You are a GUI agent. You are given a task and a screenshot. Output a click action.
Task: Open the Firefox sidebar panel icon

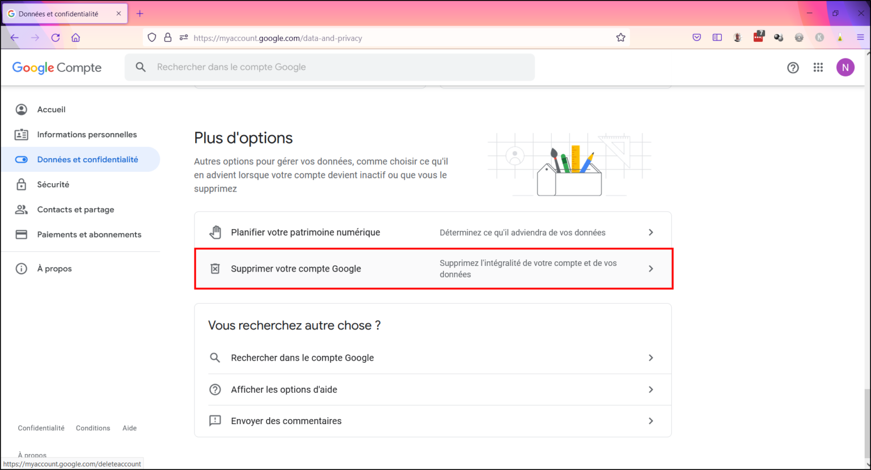pyautogui.click(x=717, y=37)
